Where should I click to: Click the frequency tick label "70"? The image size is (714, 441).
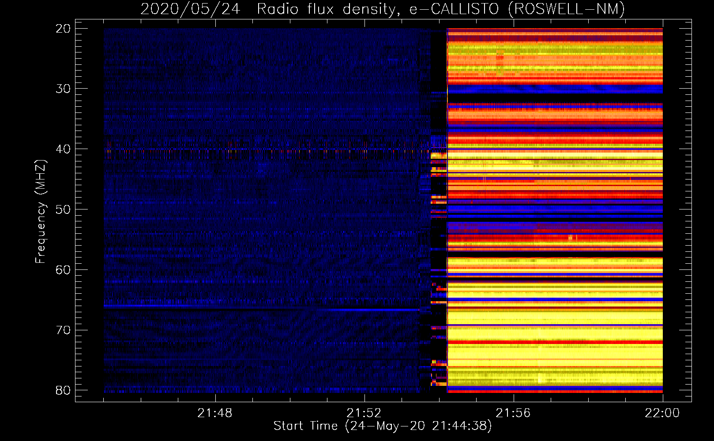(x=63, y=330)
